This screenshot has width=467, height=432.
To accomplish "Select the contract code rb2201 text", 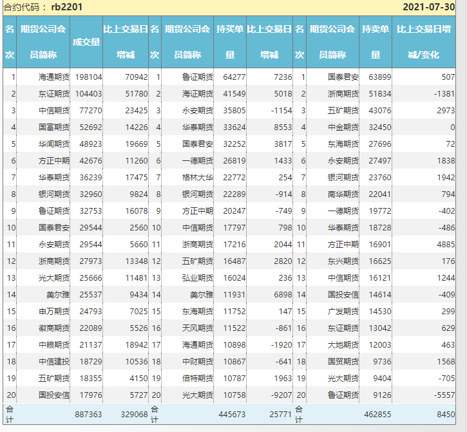I will tap(67, 7).
